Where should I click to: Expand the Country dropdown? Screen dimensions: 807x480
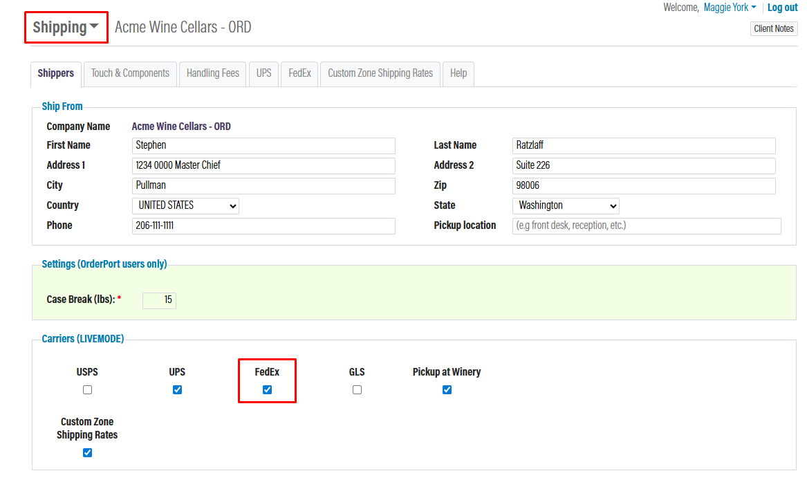185,206
